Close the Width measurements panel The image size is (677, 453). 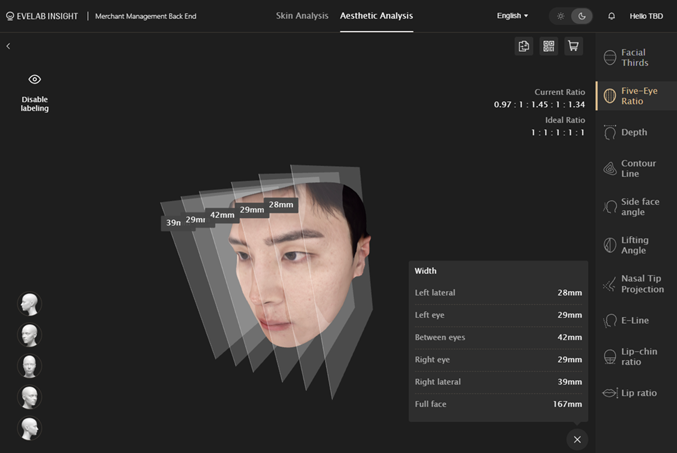pos(577,440)
